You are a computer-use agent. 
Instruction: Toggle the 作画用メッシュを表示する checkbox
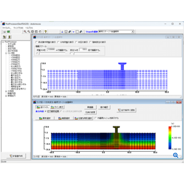(96, 118)
